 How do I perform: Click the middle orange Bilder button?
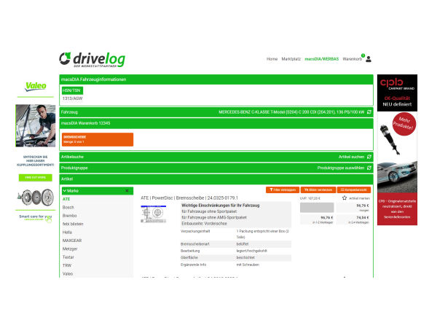[318, 190]
